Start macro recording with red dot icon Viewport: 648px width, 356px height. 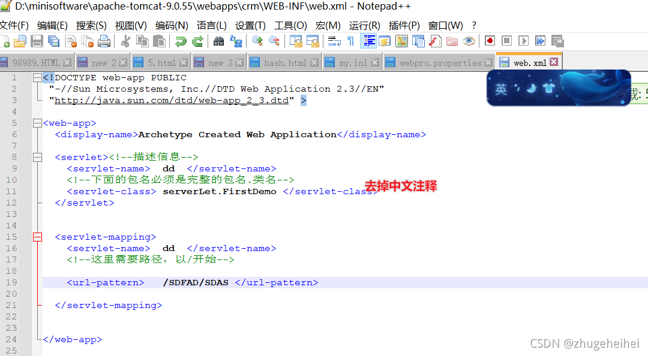coord(490,41)
